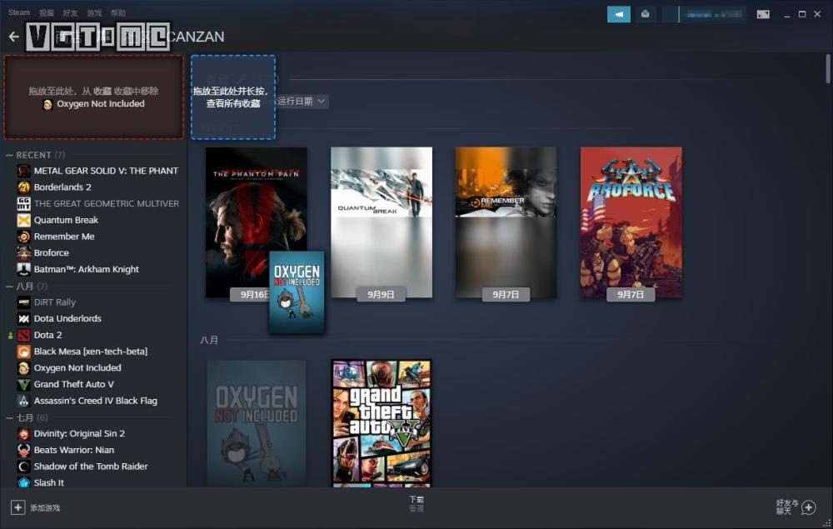Select the Dota 2 icon in the sidebar
The height and width of the screenshot is (529, 833).
point(22,335)
